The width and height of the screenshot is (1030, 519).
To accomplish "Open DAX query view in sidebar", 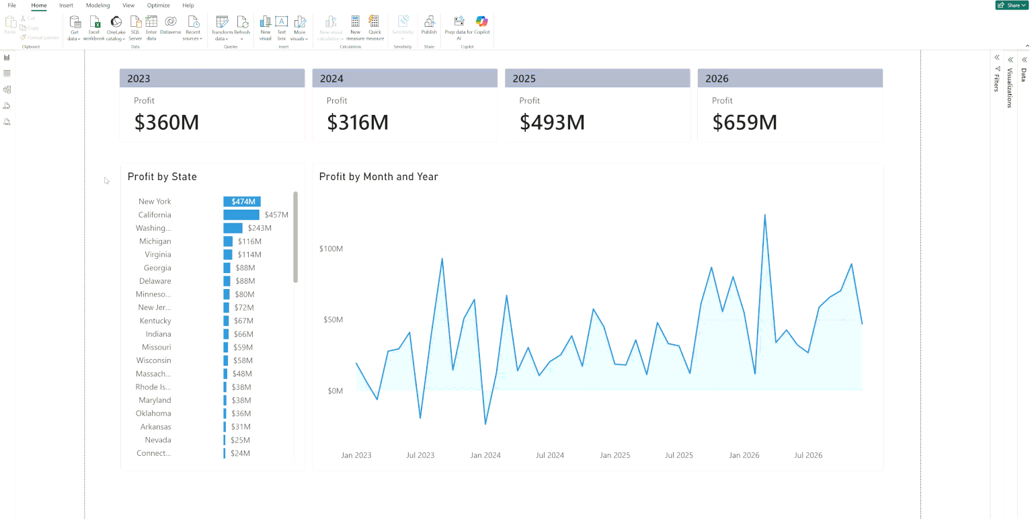I will (x=7, y=106).
